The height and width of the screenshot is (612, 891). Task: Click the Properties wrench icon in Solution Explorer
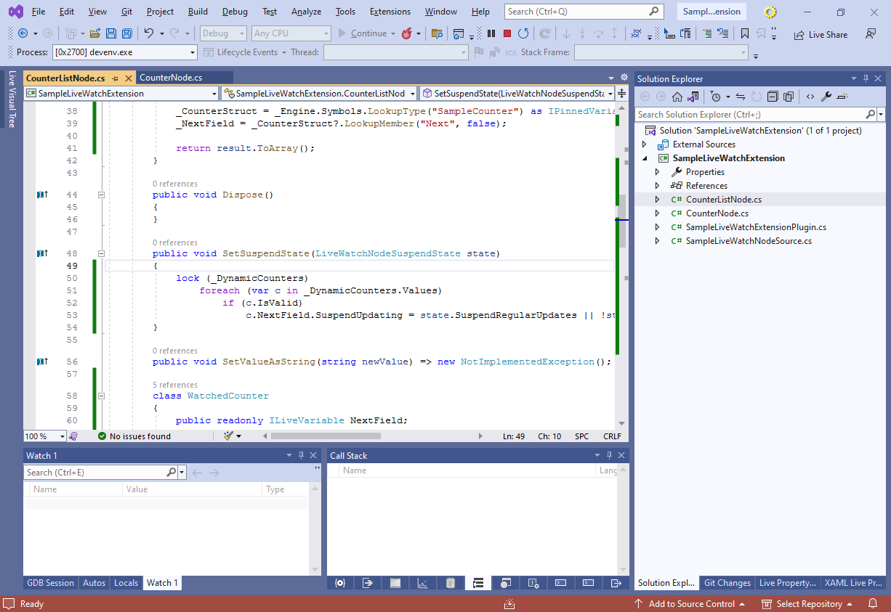(826, 97)
